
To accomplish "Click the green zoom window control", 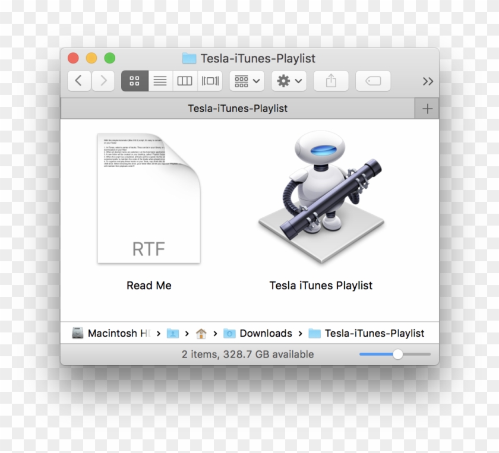I will pyautogui.click(x=109, y=58).
